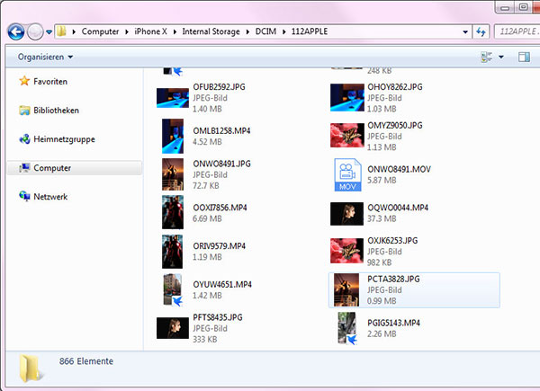540x391 pixels.
Task: Click the greyed Forward navigation button
Action: (35, 32)
